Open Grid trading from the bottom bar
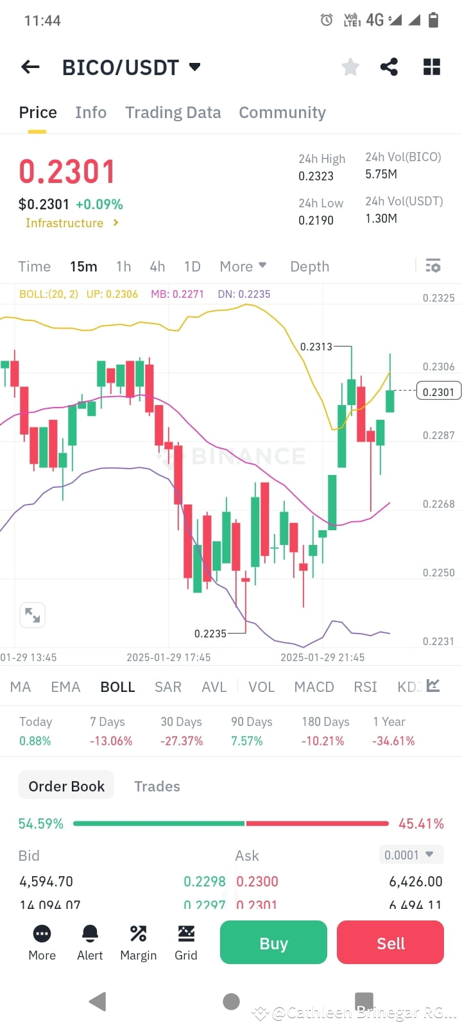 pyautogui.click(x=185, y=941)
